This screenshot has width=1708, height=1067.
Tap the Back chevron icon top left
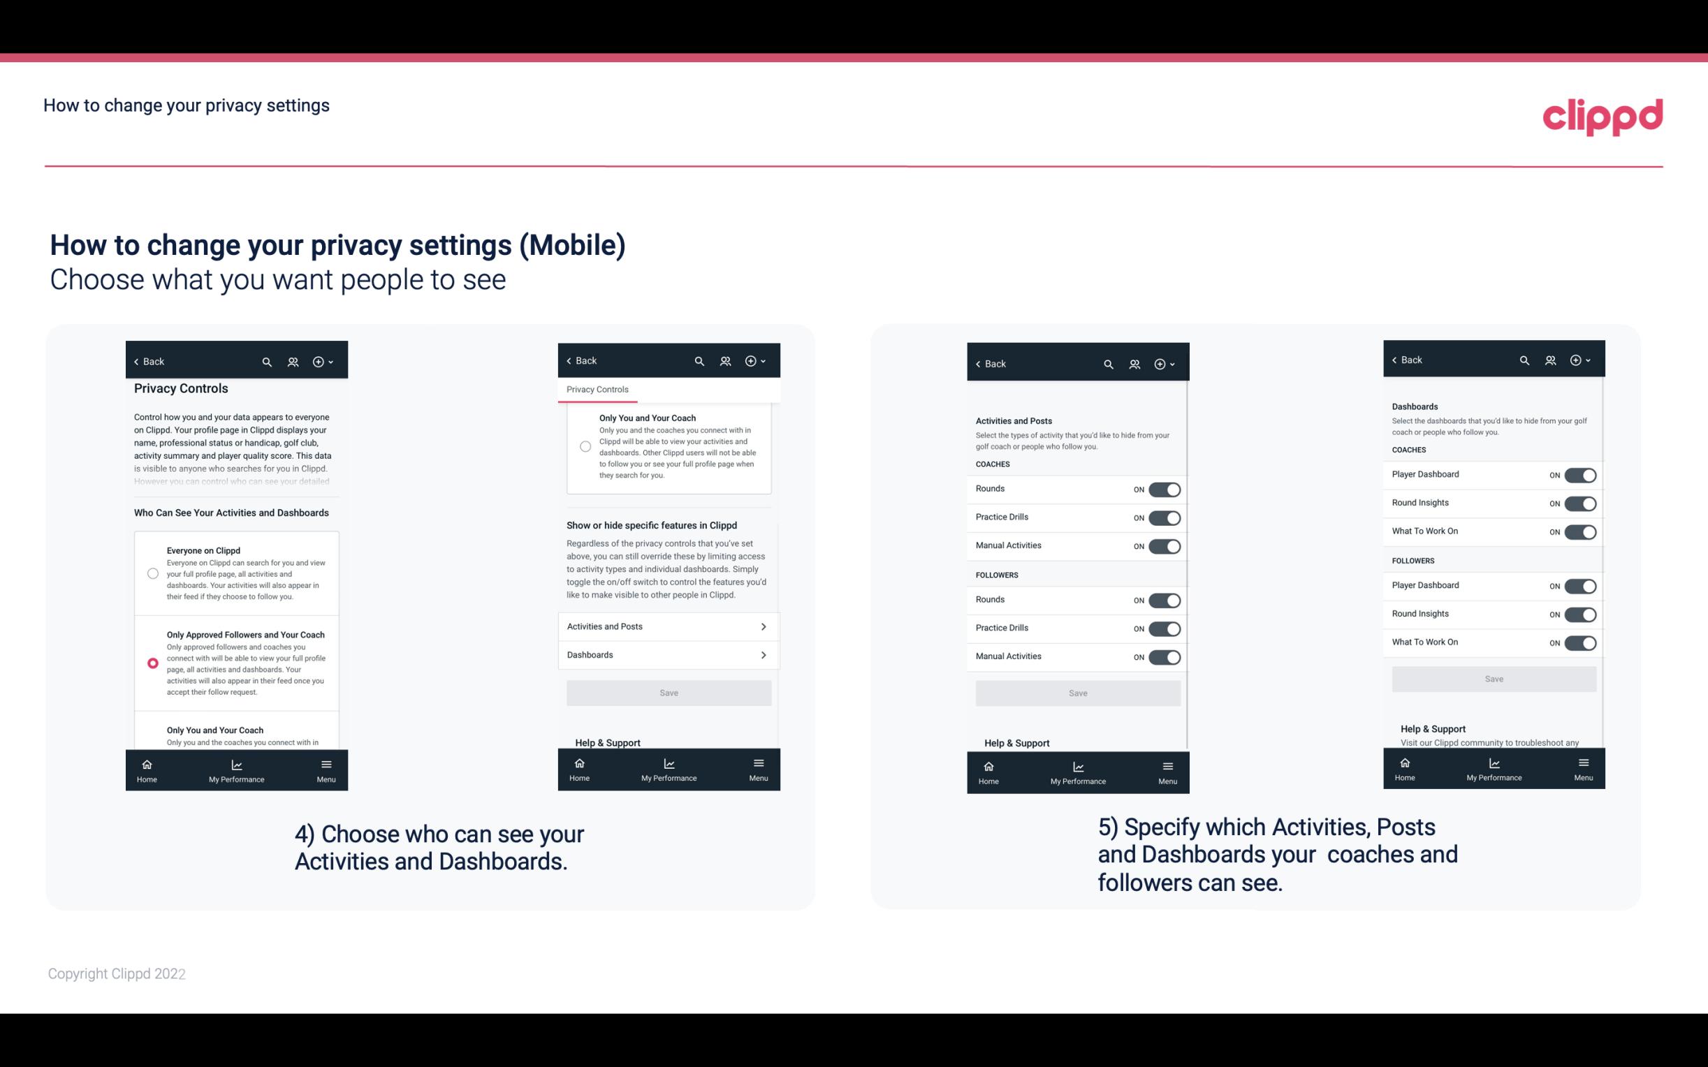coord(136,360)
